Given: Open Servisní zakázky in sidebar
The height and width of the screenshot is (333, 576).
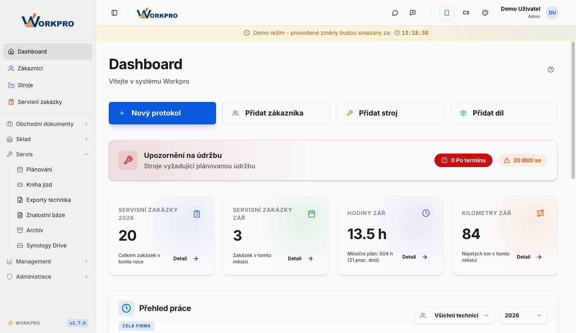Looking at the screenshot, I should tap(48, 102).
